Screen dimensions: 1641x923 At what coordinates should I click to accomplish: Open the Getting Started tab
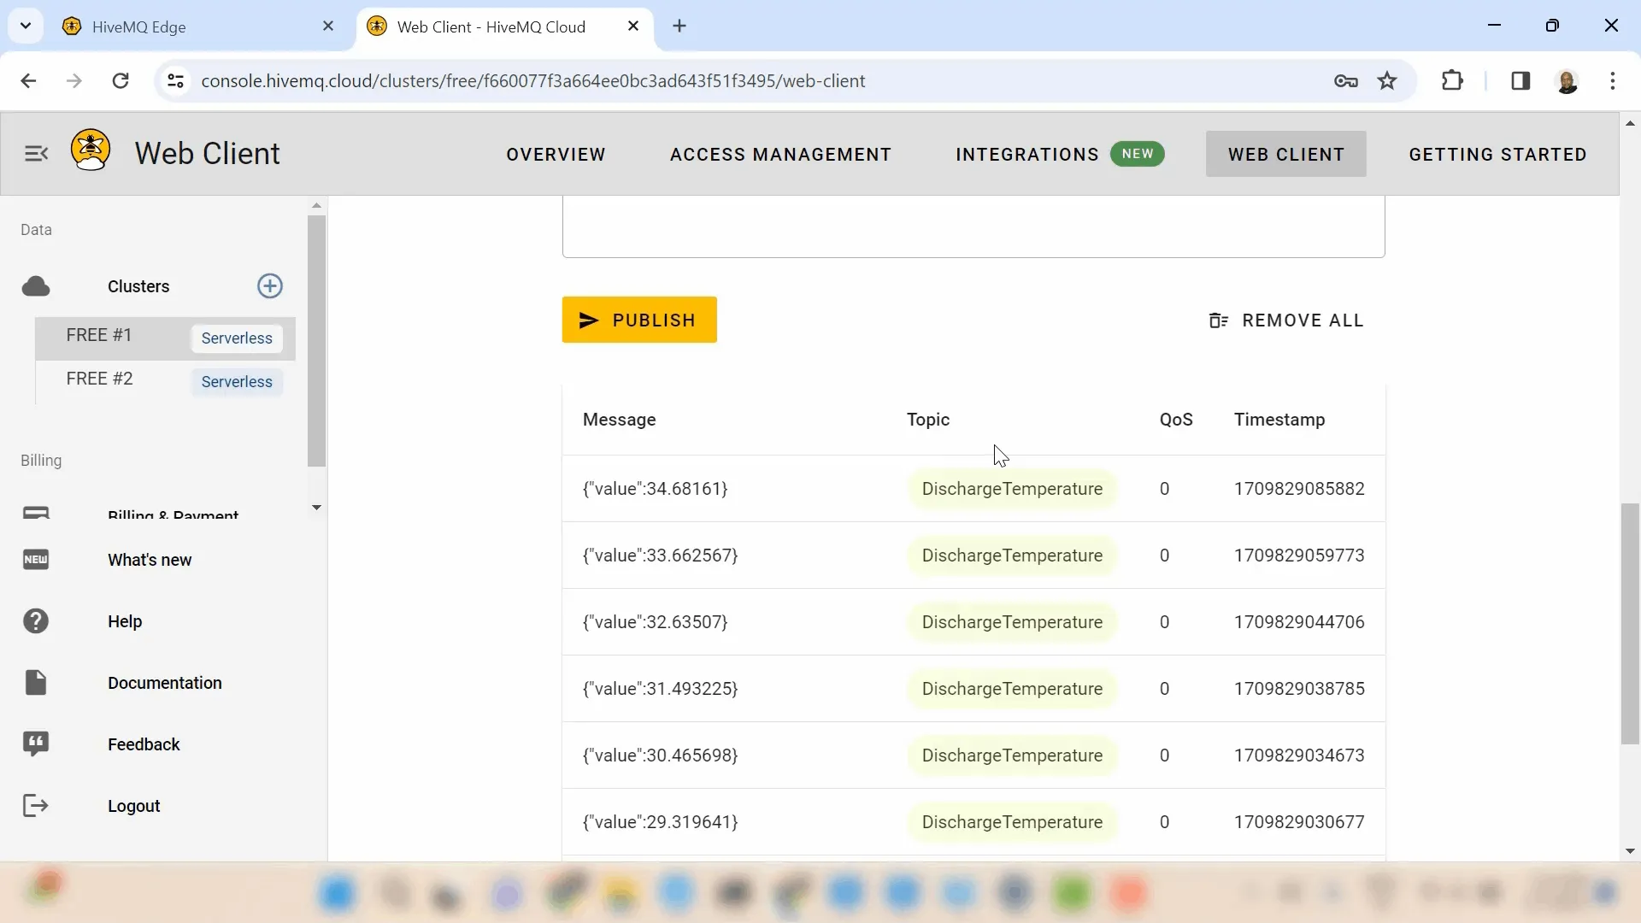point(1497,155)
